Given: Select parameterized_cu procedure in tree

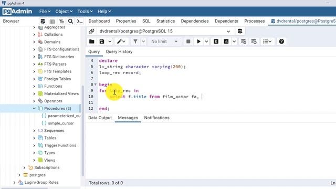Looking at the screenshot, I should coord(64,115).
